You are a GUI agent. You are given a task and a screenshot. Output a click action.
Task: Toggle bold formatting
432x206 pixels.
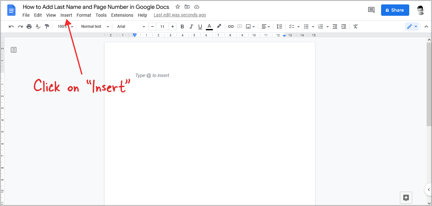point(182,26)
